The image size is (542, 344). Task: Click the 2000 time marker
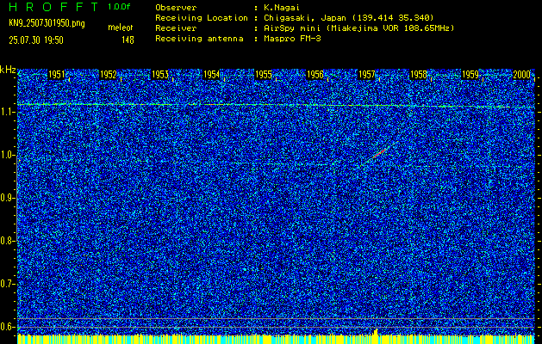pyautogui.click(x=521, y=75)
